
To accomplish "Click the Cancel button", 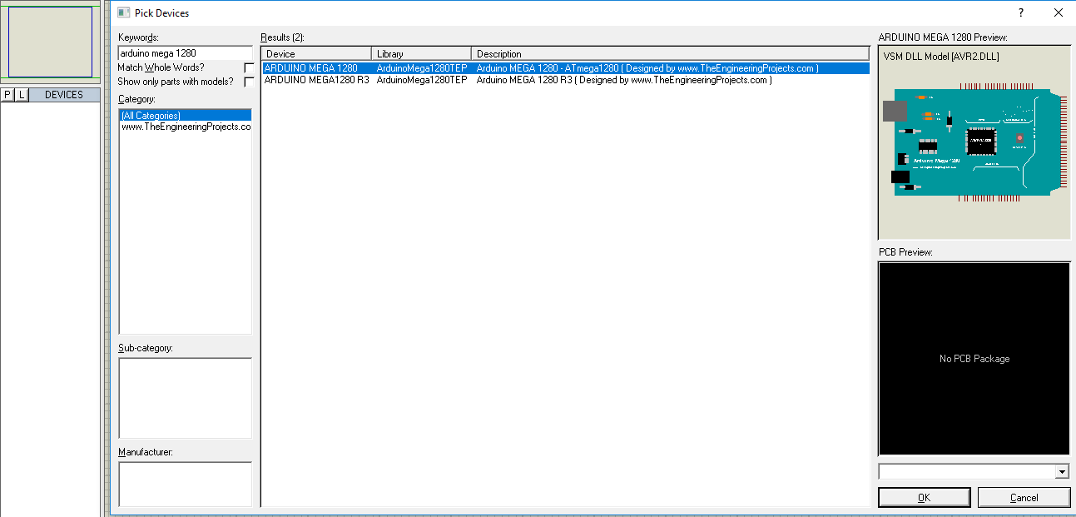I will tap(1024, 497).
